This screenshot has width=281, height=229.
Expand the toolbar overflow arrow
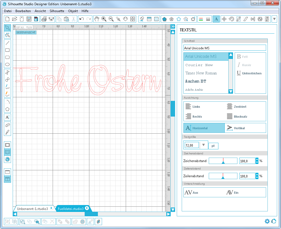274,19
